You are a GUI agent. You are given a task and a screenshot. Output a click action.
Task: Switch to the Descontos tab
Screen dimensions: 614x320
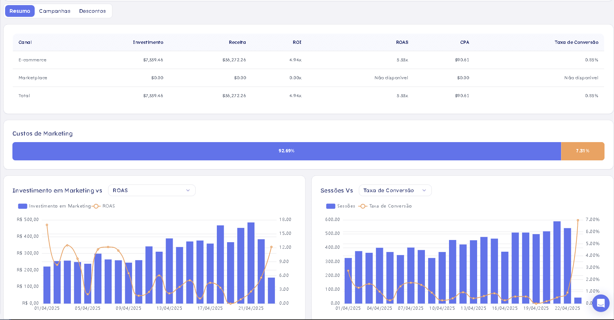(92, 11)
